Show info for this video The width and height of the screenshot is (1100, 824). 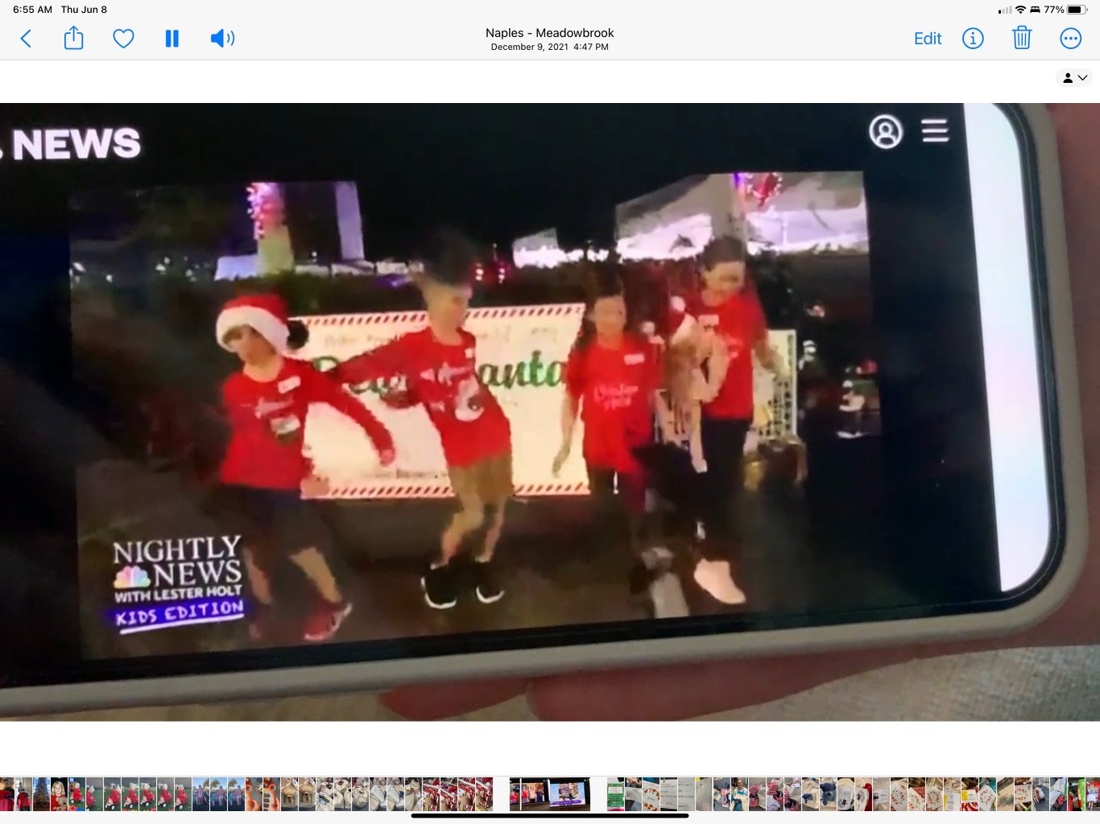tap(973, 39)
